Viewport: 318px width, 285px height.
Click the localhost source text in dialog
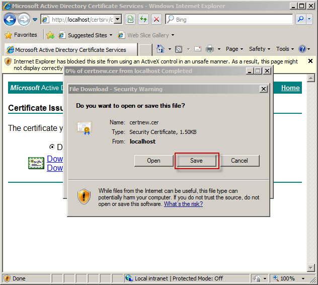142,141
